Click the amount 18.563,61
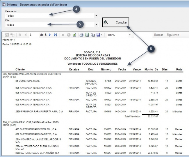This screenshot has width=189, height=157. point(153,81)
